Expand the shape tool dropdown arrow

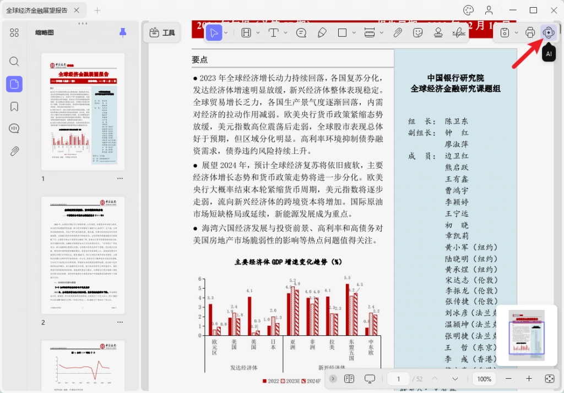pos(354,32)
